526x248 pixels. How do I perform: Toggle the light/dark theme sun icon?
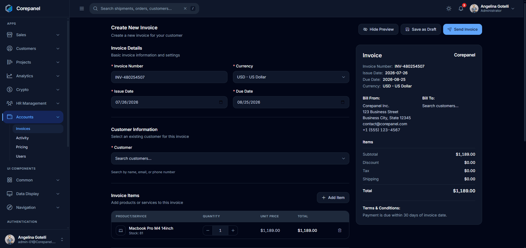[449, 8]
